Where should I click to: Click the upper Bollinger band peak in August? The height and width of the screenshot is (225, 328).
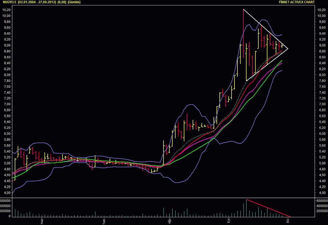tap(191, 104)
